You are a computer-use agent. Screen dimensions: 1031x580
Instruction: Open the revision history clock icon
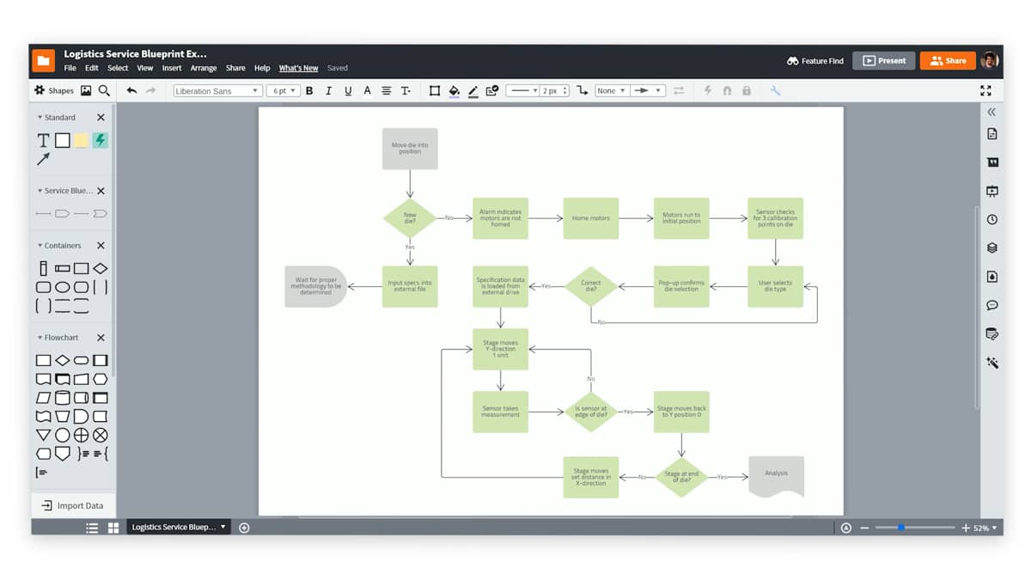992,219
